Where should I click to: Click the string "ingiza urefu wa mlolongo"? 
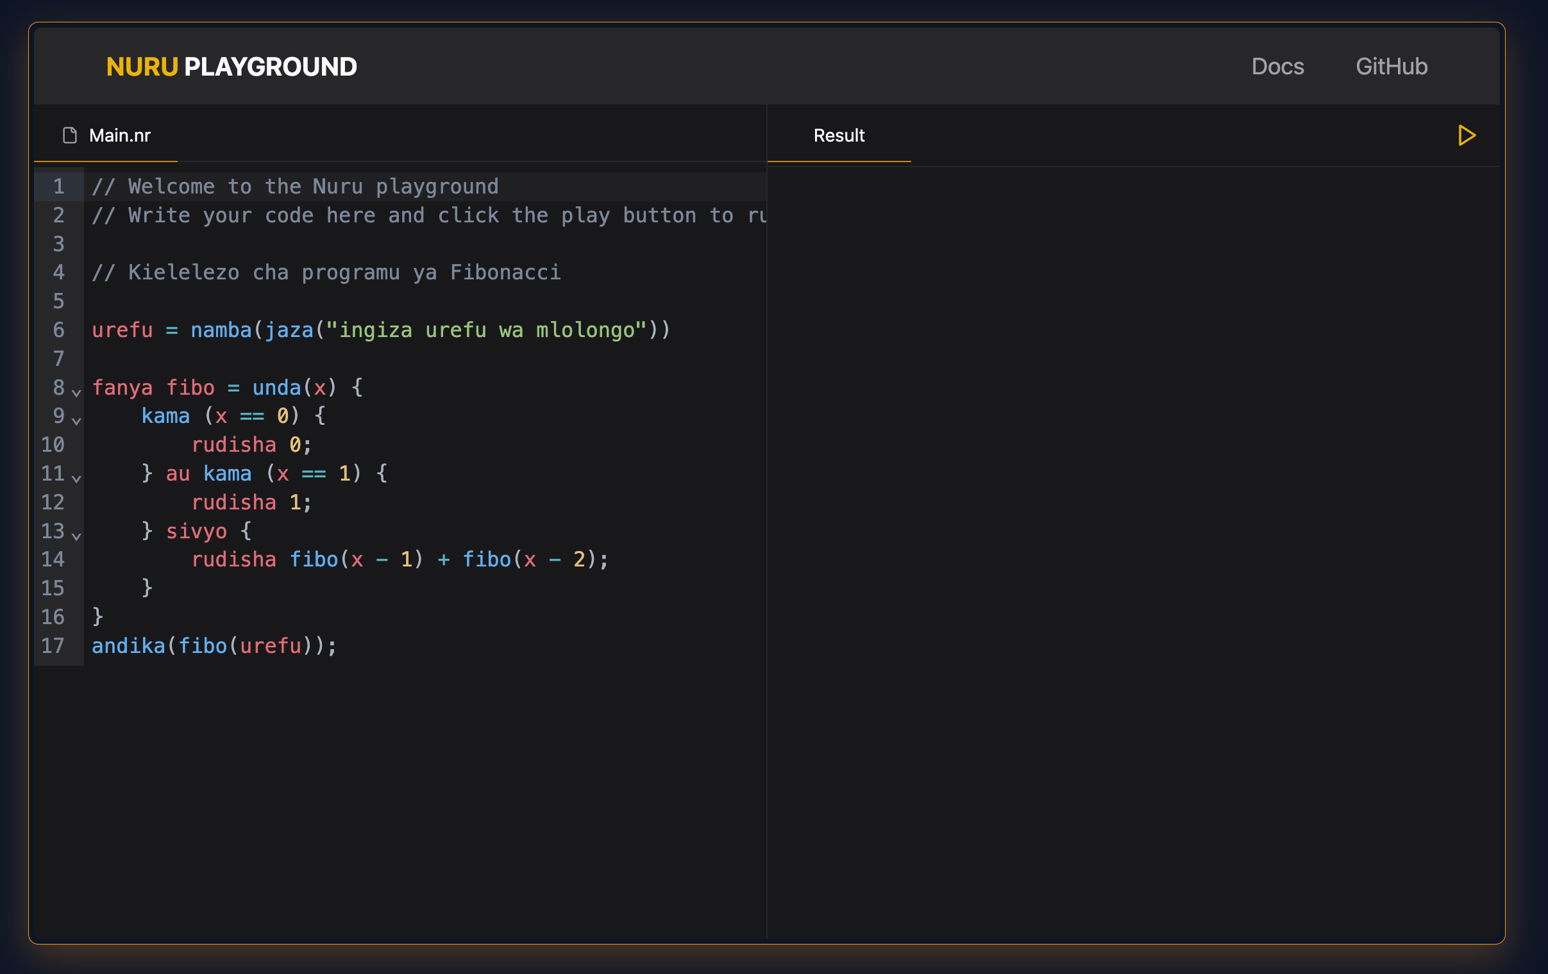(x=486, y=330)
